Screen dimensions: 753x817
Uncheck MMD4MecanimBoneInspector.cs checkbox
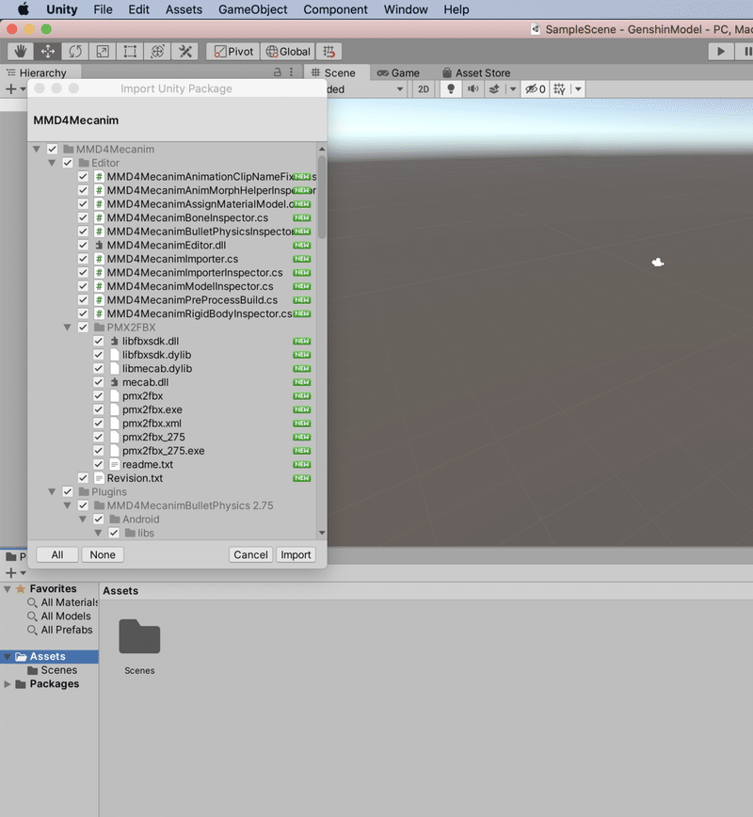[83, 217]
